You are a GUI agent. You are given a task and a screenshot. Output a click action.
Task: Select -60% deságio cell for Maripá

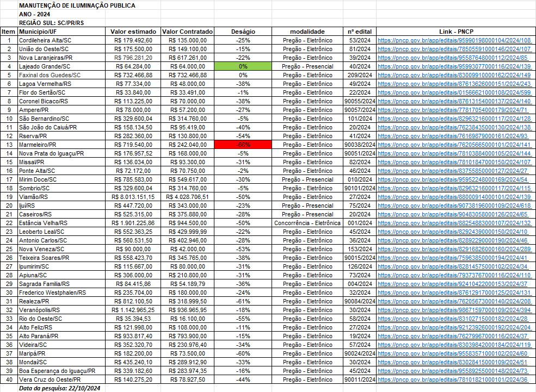(243, 354)
